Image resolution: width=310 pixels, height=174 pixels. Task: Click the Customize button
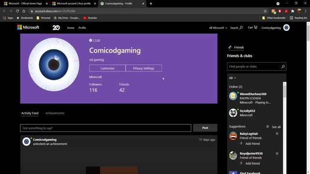(x=108, y=68)
